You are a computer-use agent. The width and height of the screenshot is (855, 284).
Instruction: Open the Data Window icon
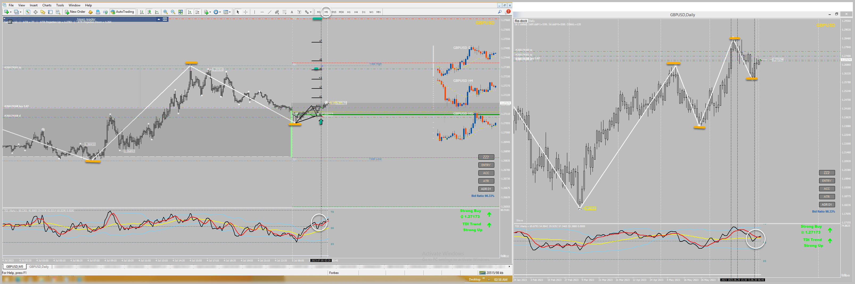(35, 12)
